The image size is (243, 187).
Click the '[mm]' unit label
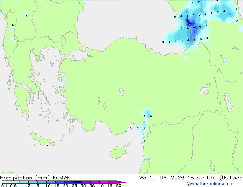pyautogui.click(x=43, y=178)
